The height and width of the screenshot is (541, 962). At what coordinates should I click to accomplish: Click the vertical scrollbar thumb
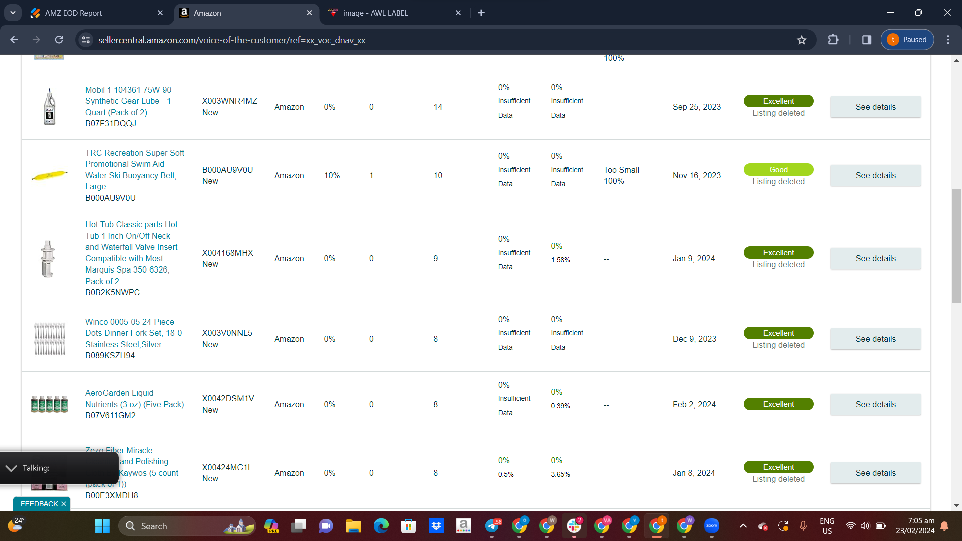956,246
